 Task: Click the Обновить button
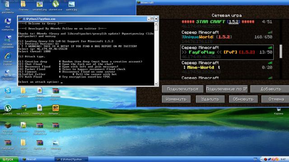243,99
